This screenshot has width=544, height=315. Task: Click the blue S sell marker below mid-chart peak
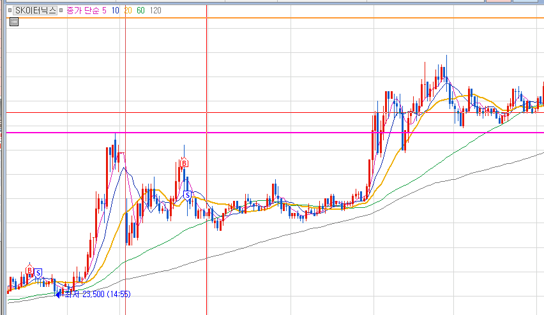[187, 196]
